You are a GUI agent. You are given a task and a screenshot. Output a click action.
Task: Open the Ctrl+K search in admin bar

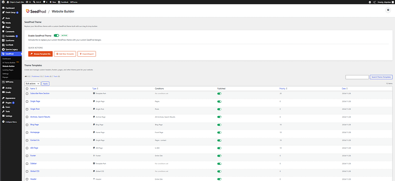tap(37, 2)
